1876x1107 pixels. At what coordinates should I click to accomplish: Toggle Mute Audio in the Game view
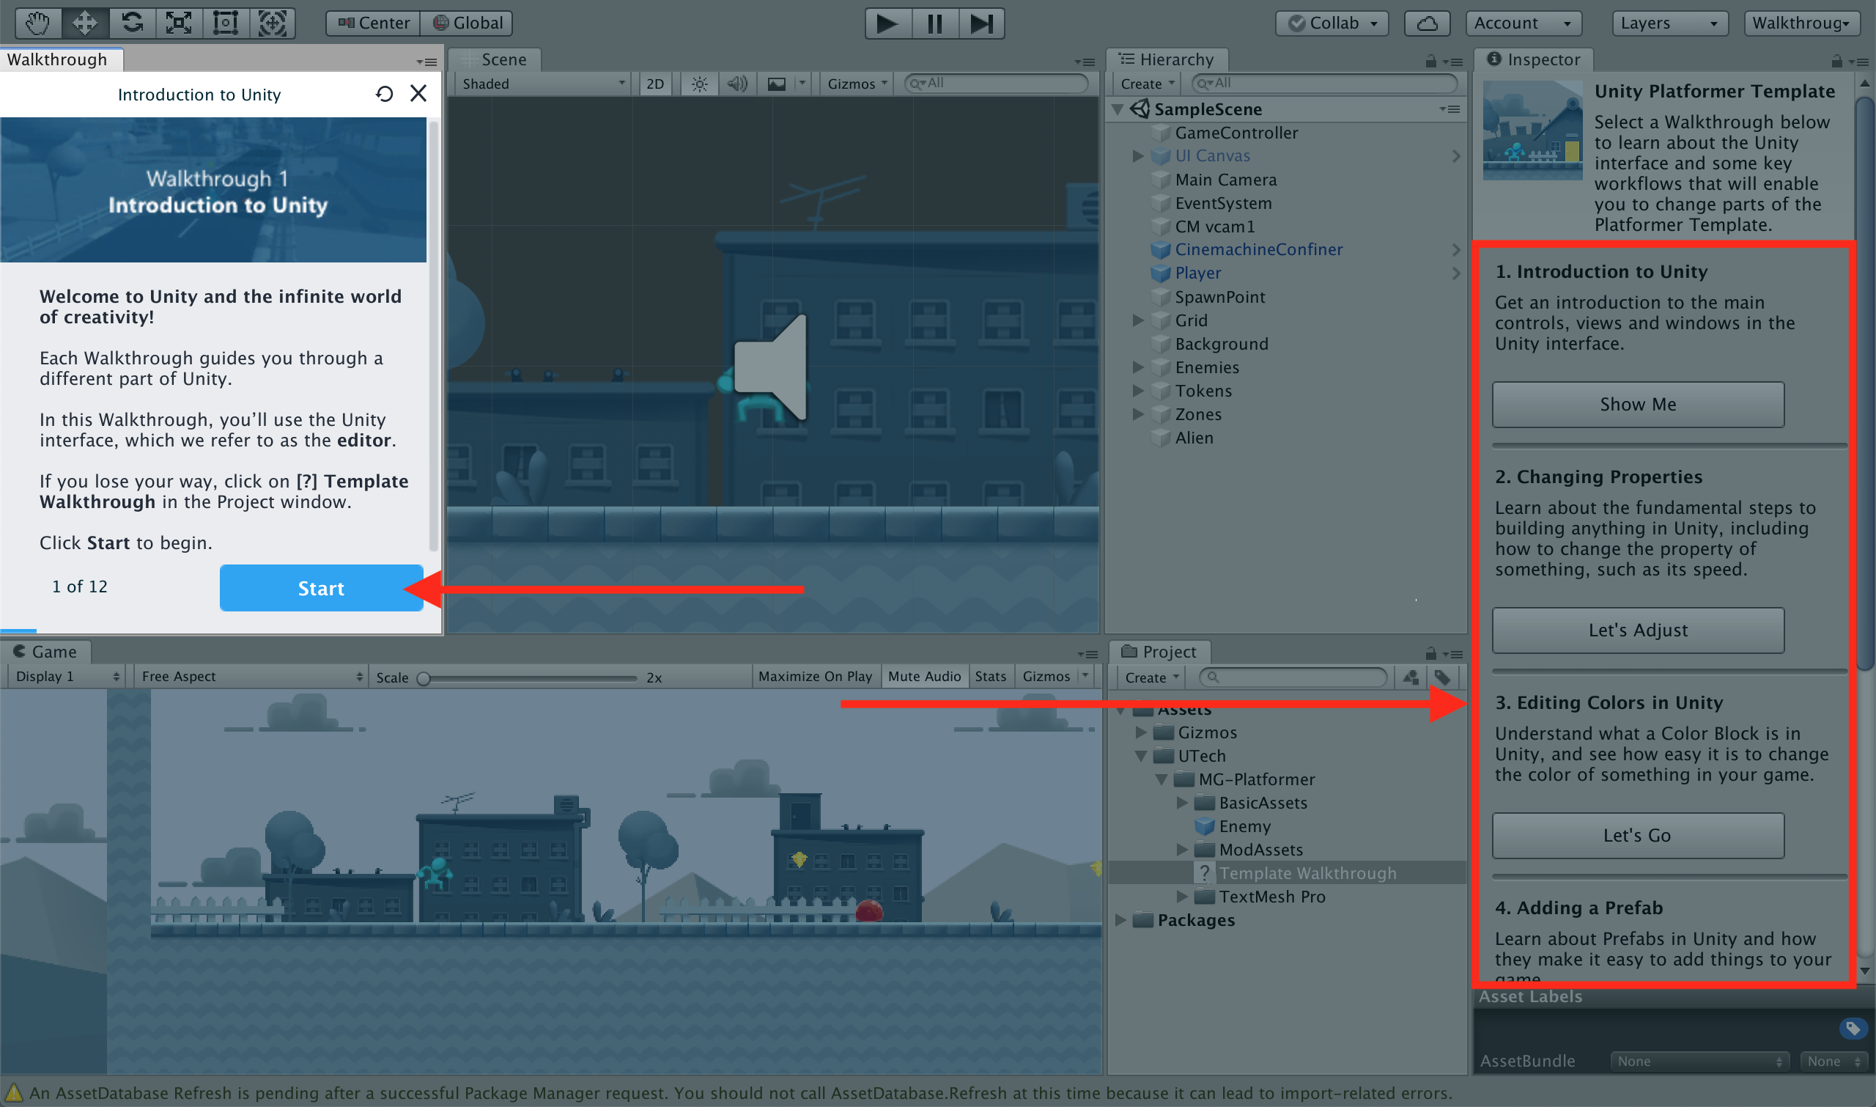[x=924, y=677]
